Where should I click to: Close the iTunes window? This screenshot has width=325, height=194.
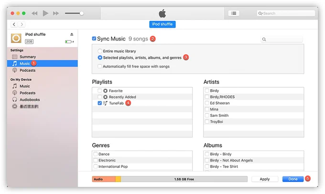tap(12, 13)
